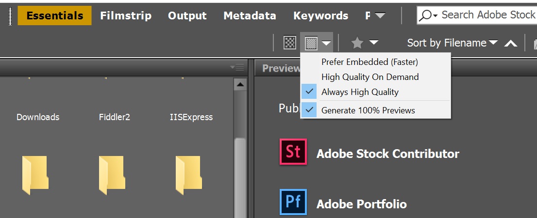Select the IISExpress folder icon
537x218 pixels.
pyautogui.click(x=189, y=175)
